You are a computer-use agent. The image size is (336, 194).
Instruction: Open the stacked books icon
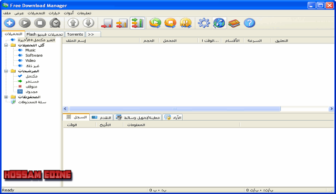coord(234,23)
